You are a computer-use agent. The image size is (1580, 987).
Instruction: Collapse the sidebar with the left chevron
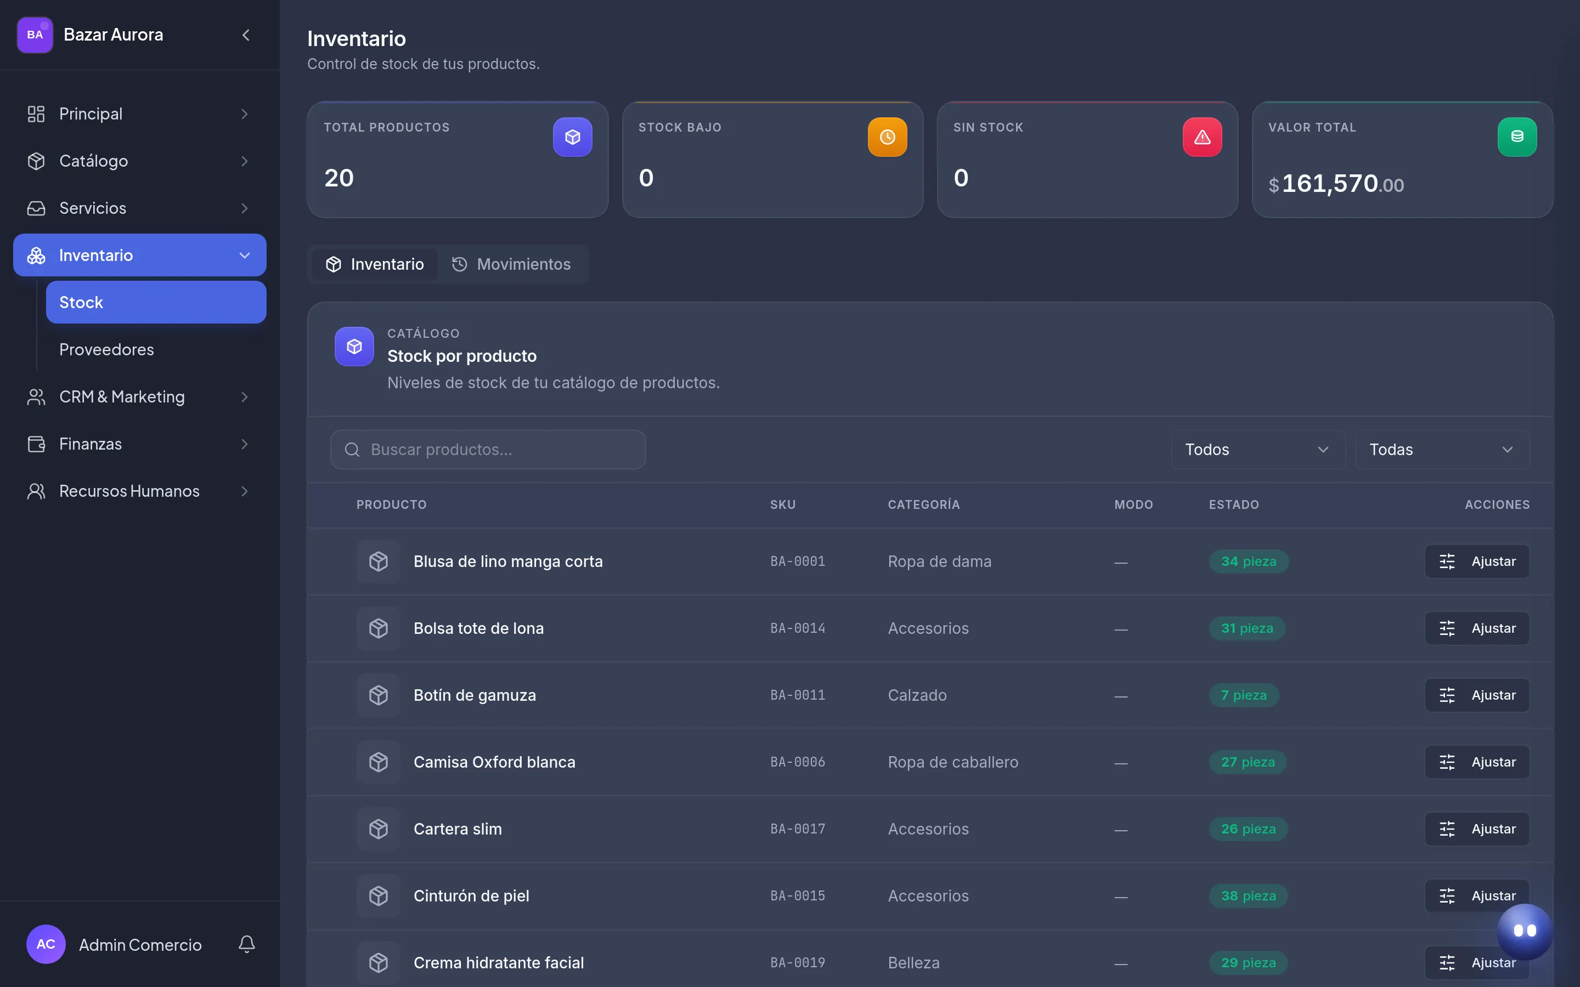(246, 35)
